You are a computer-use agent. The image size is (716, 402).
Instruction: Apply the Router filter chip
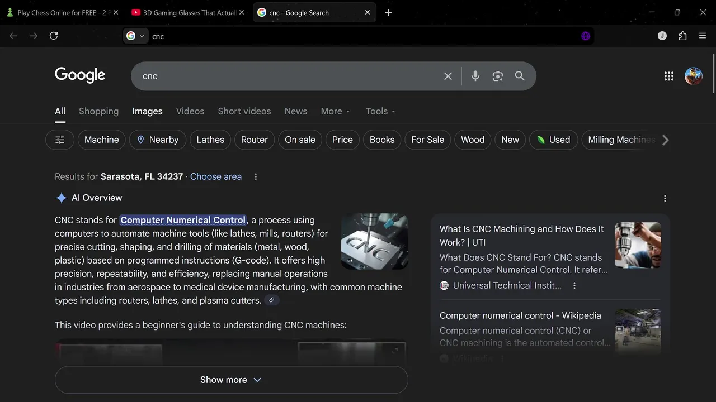255,140
